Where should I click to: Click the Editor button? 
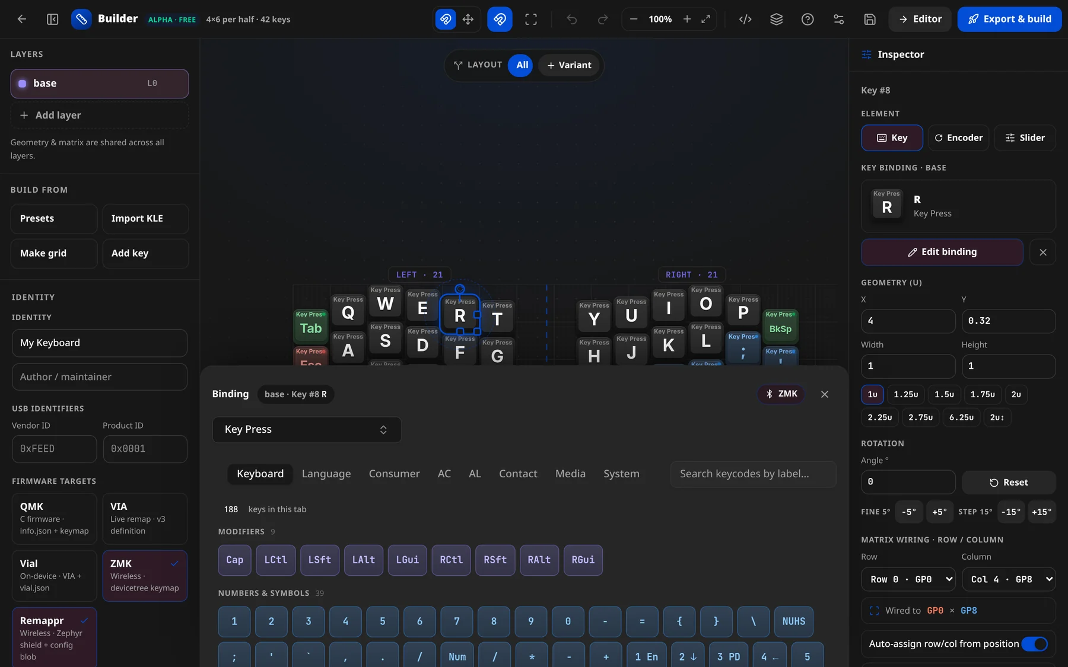920,19
